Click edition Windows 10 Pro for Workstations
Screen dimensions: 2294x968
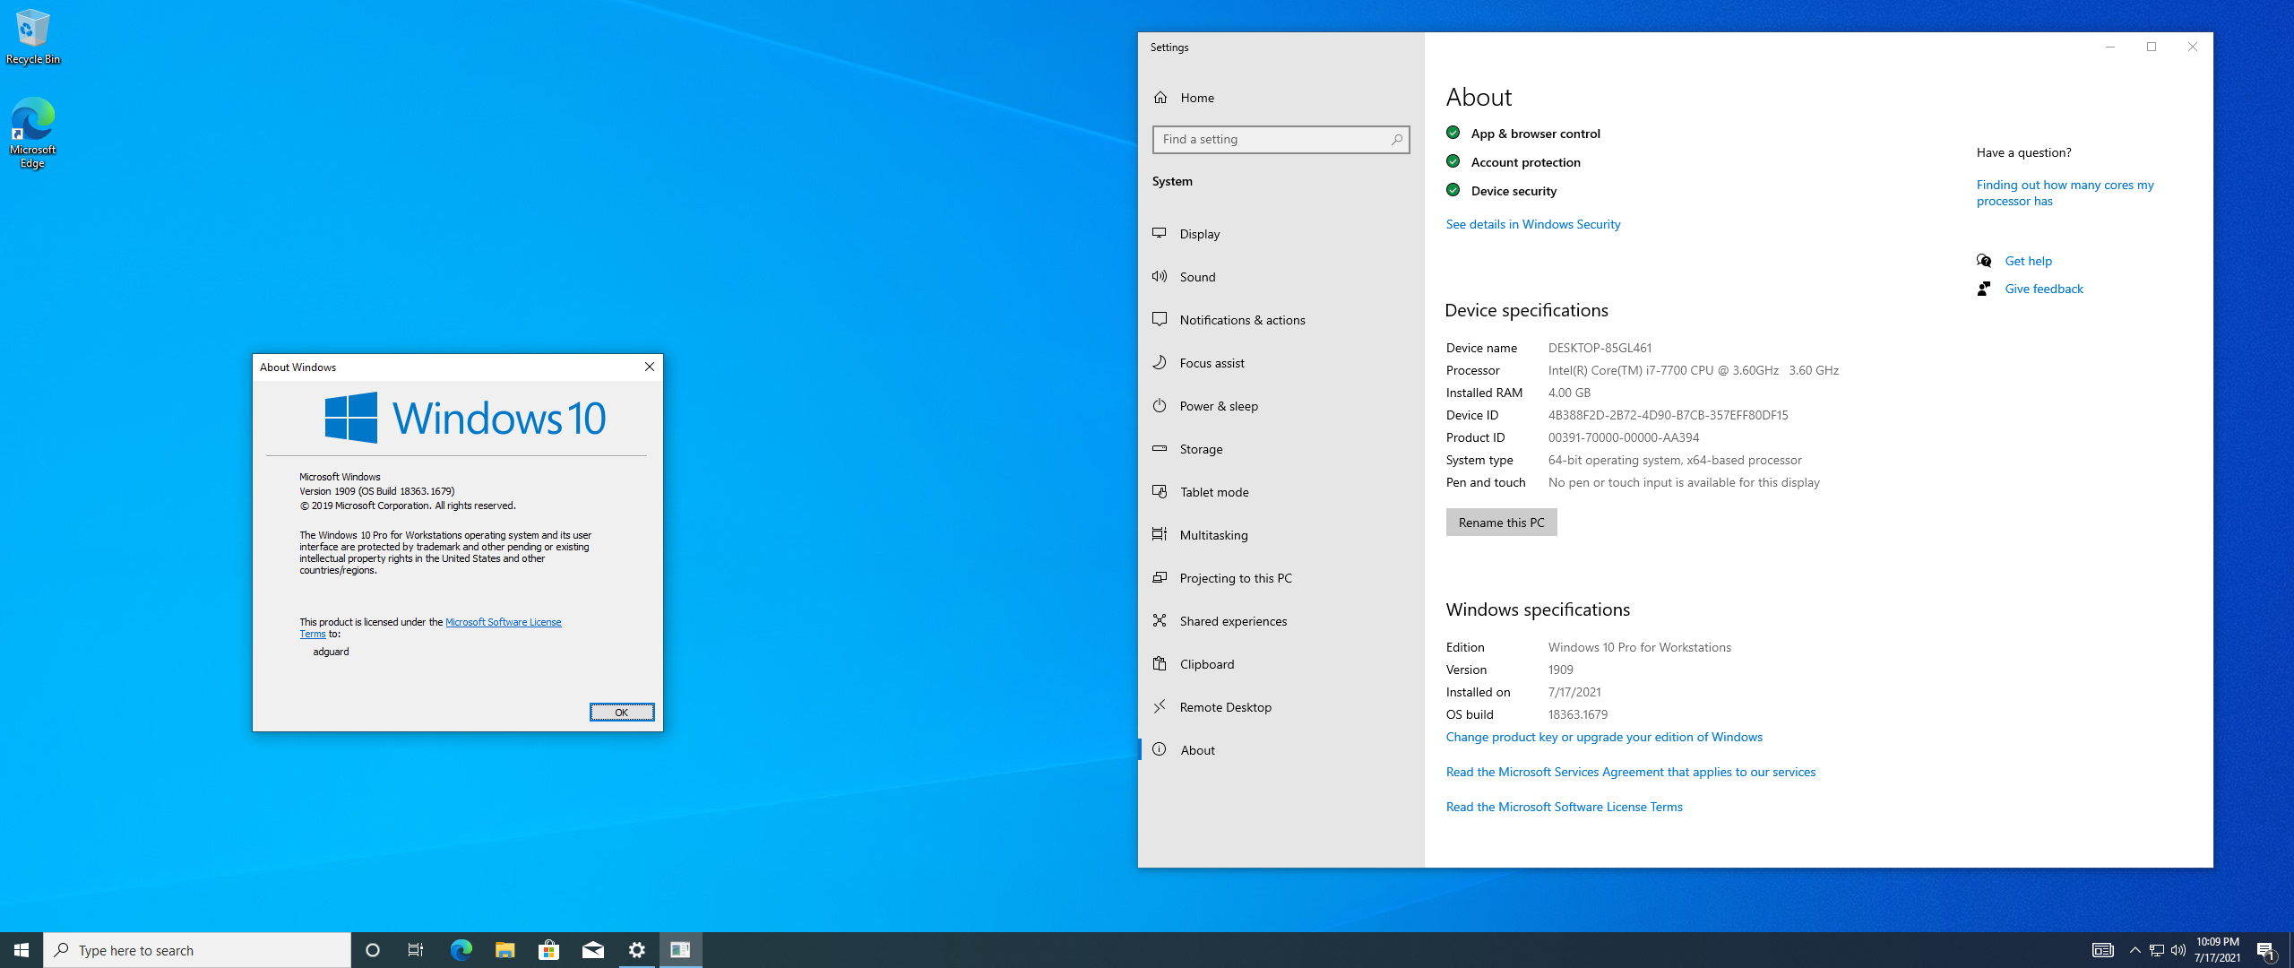click(1639, 647)
